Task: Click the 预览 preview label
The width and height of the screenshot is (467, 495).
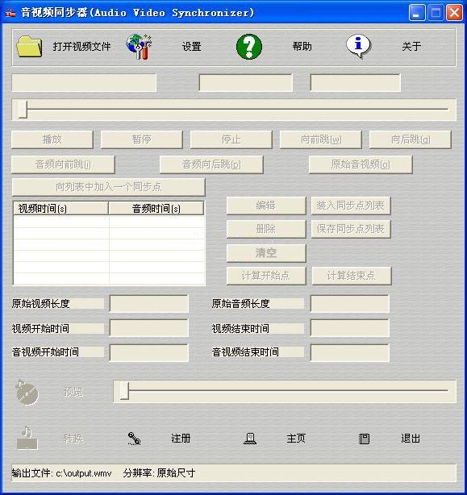Action: coord(73,392)
